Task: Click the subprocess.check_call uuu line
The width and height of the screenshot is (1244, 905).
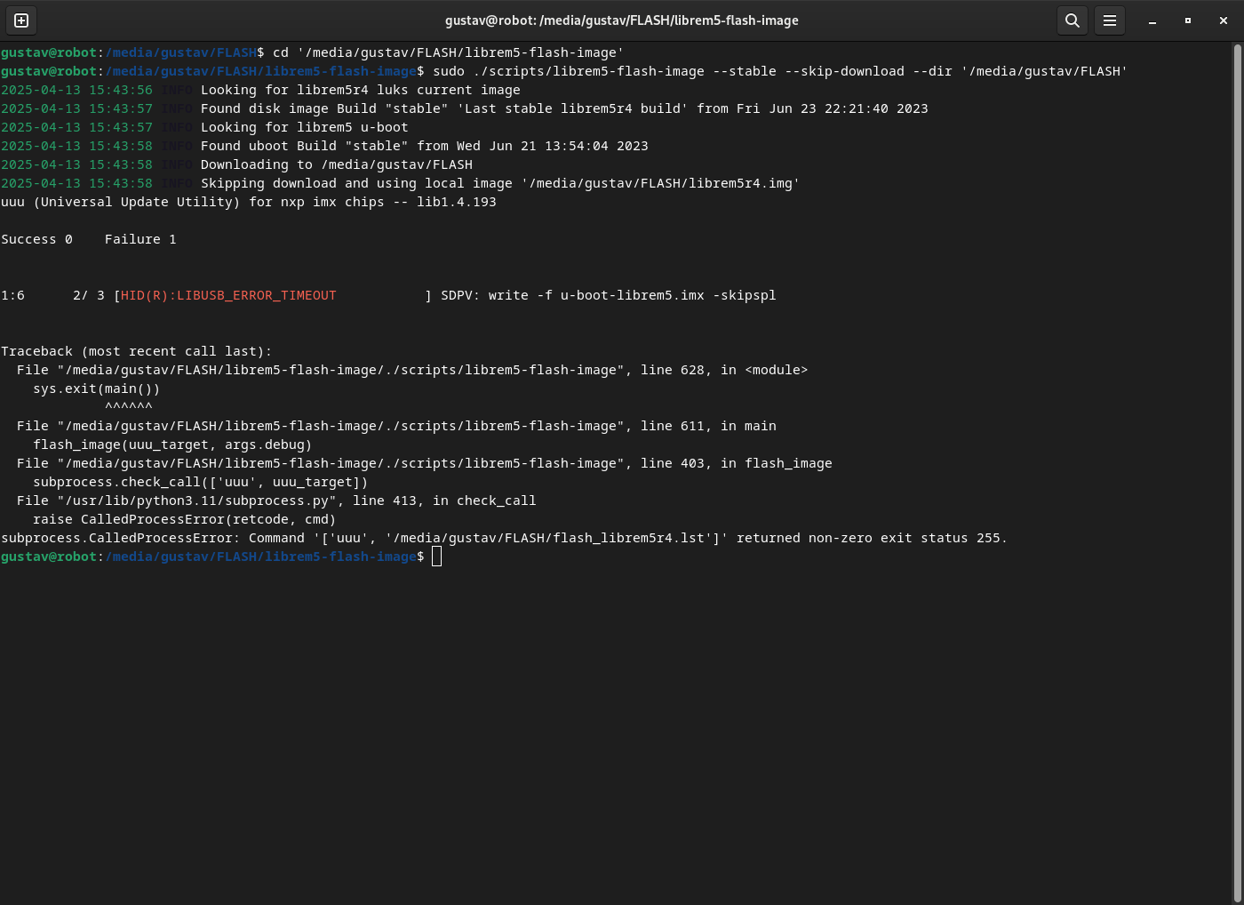Action: (x=201, y=482)
